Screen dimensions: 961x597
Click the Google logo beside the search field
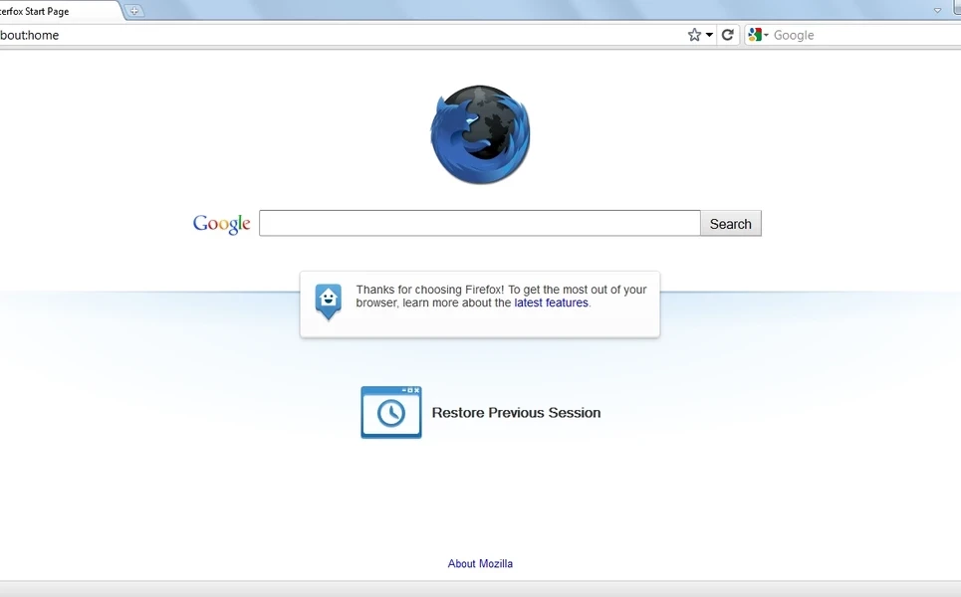[221, 224]
